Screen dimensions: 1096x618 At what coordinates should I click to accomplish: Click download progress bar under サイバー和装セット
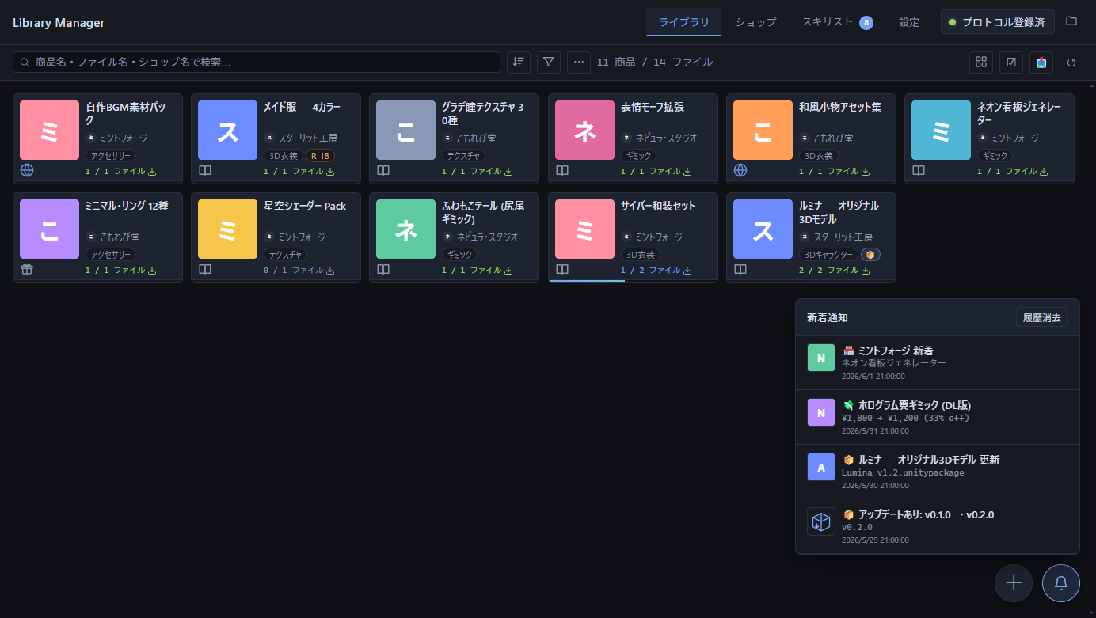(587, 281)
